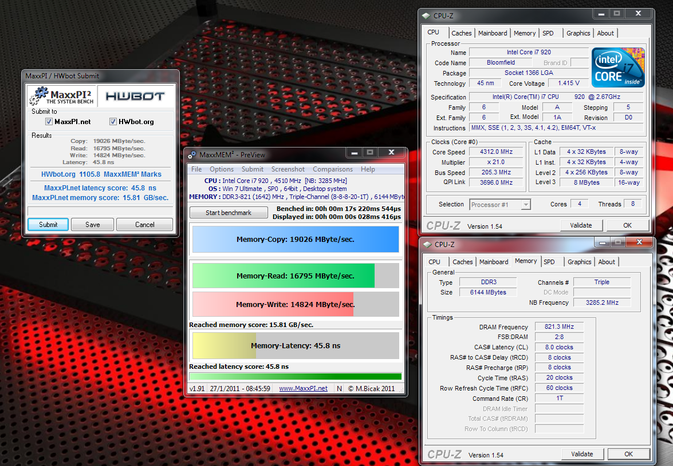Click the 27/1/2011 - 08:45:59 timestamp
673x466 pixels.
click(x=241, y=388)
